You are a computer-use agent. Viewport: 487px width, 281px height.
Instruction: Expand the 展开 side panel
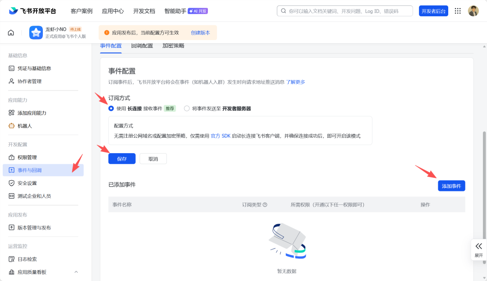click(478, 249)
